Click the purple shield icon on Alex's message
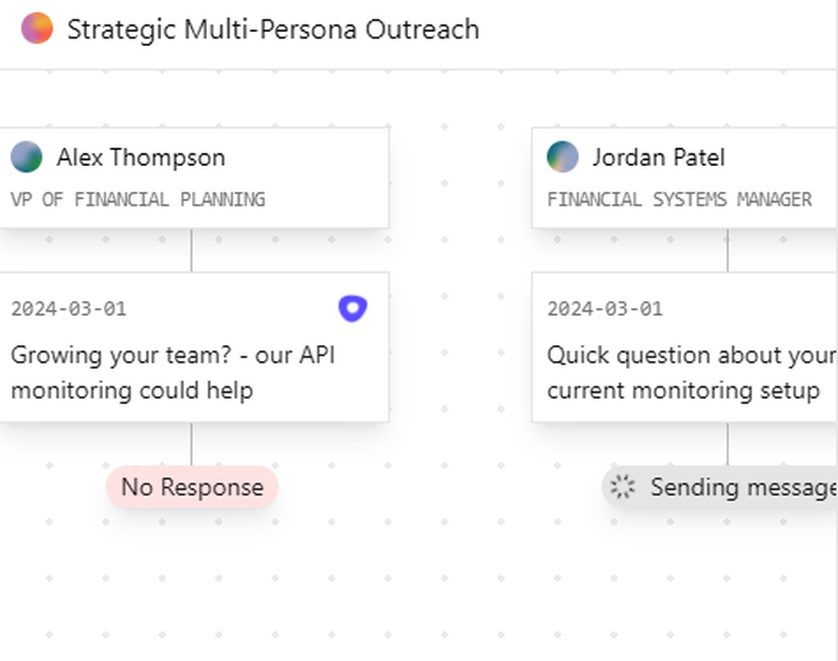The width and height of the screenshot is (838, 661). tap(353, 308)
